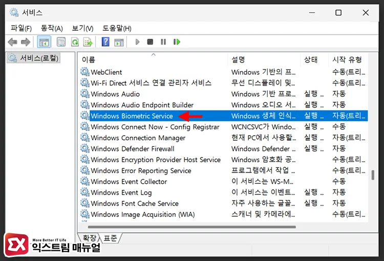384x261 pixels.
Task: Click the description 'WCNCSVC가 Windo...'
Action: tap(264, 127)
